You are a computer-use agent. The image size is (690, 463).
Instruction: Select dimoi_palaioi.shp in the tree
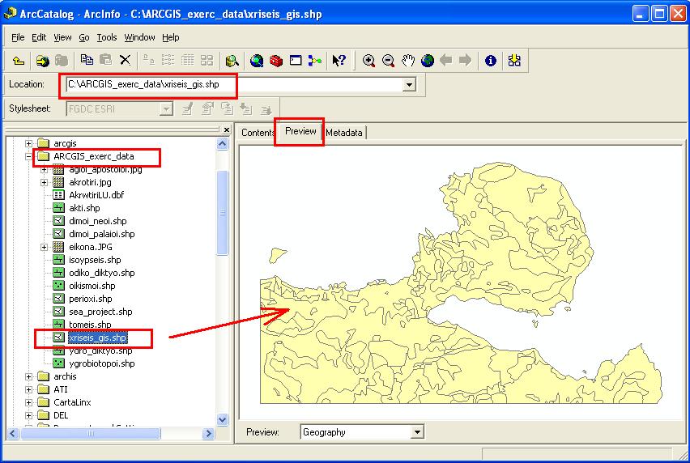click(102, 234)
